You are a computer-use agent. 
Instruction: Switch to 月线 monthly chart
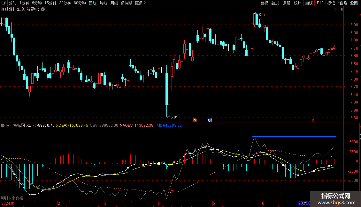pyautogui.click(x=114, y=3)
